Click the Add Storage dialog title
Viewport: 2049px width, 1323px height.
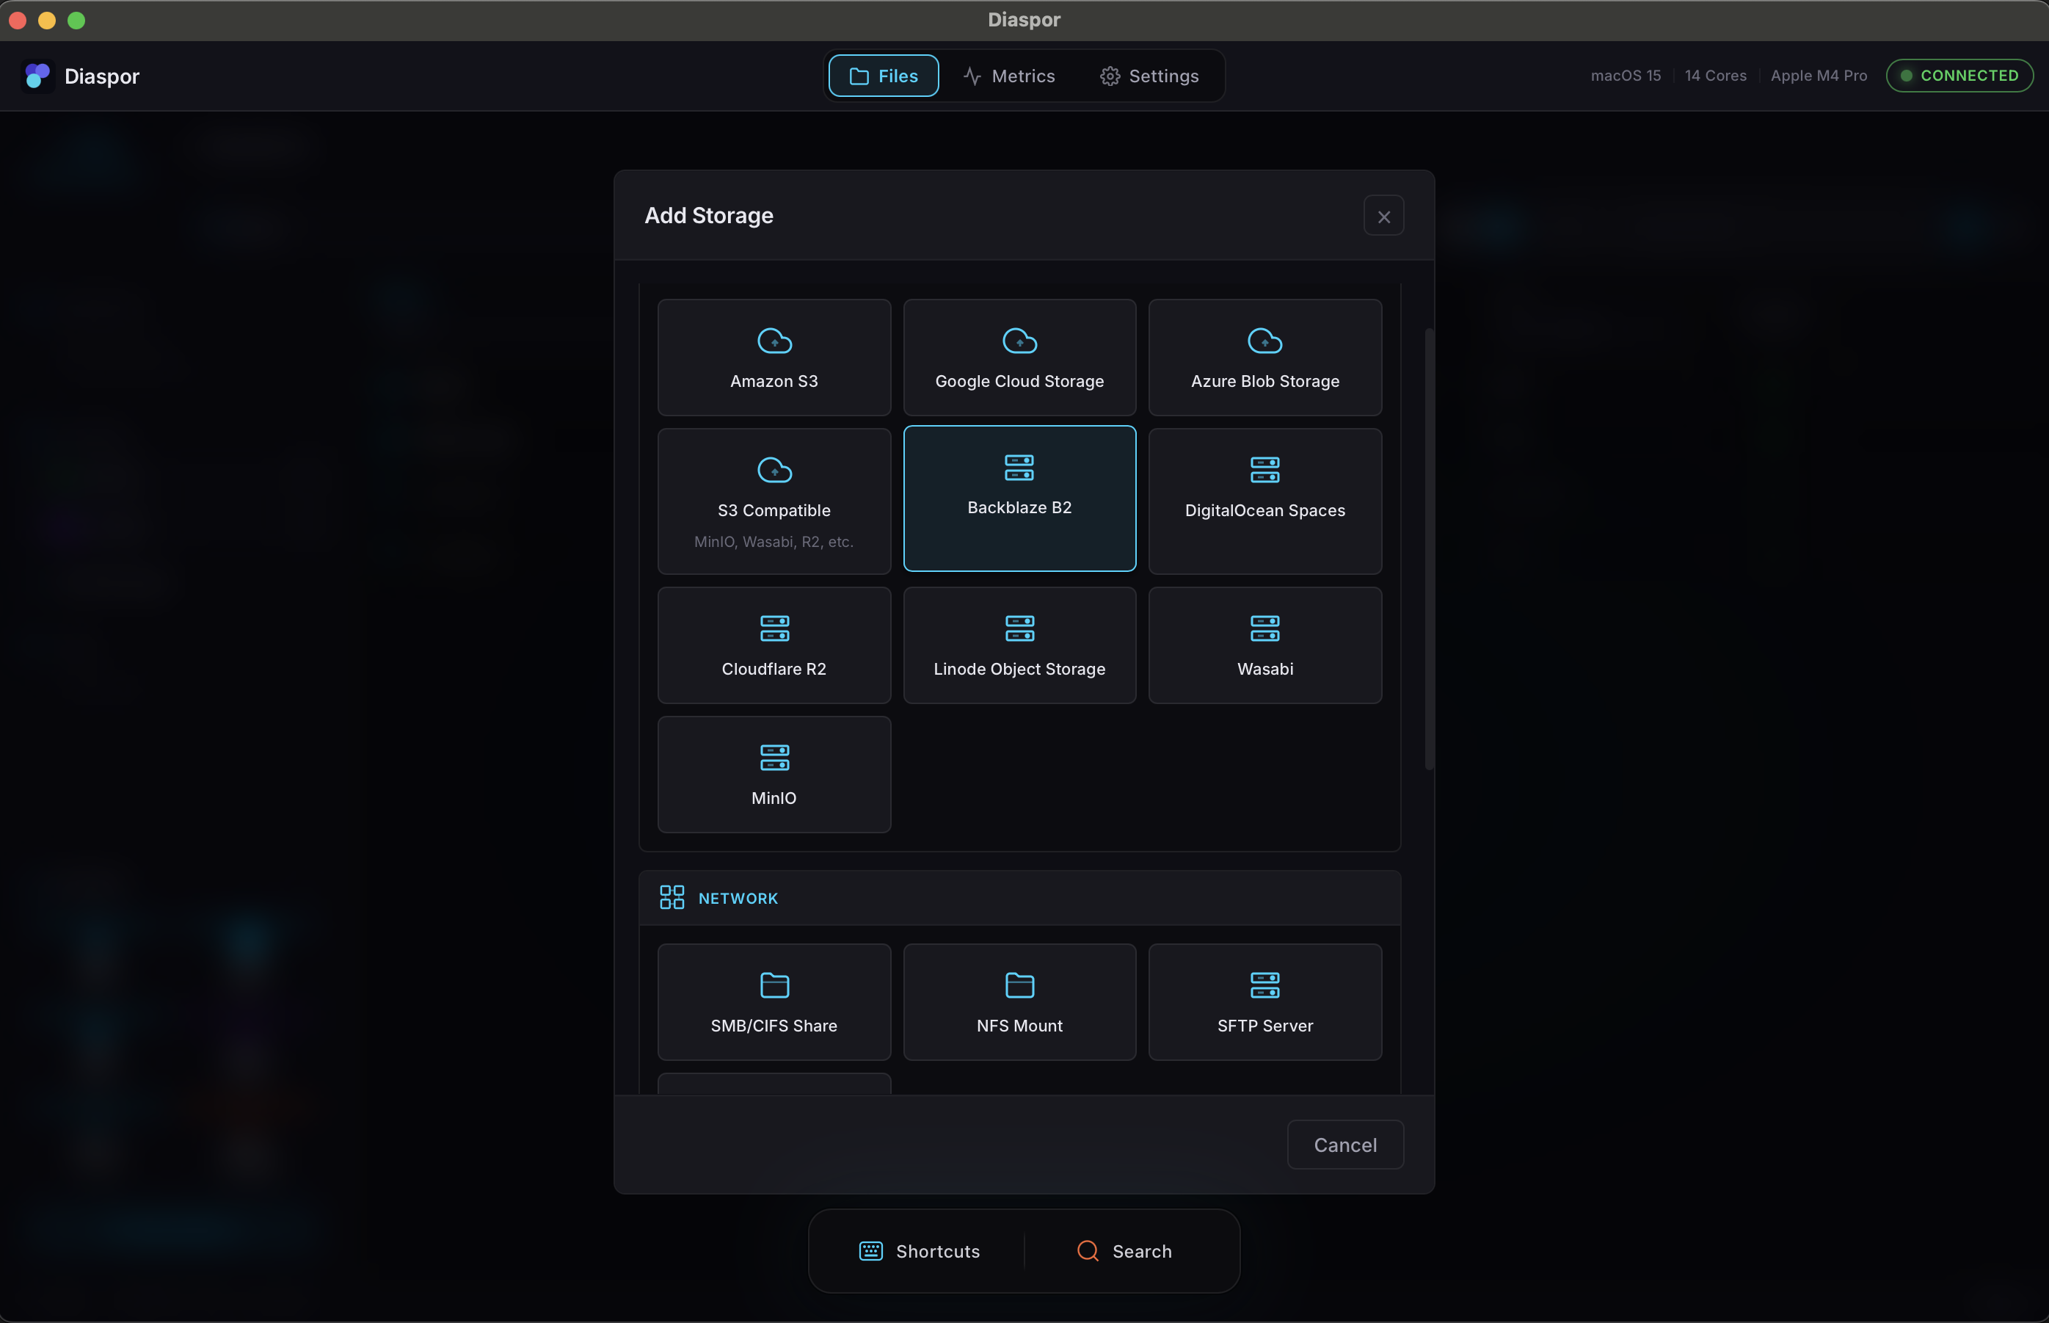tap(708, 216)
